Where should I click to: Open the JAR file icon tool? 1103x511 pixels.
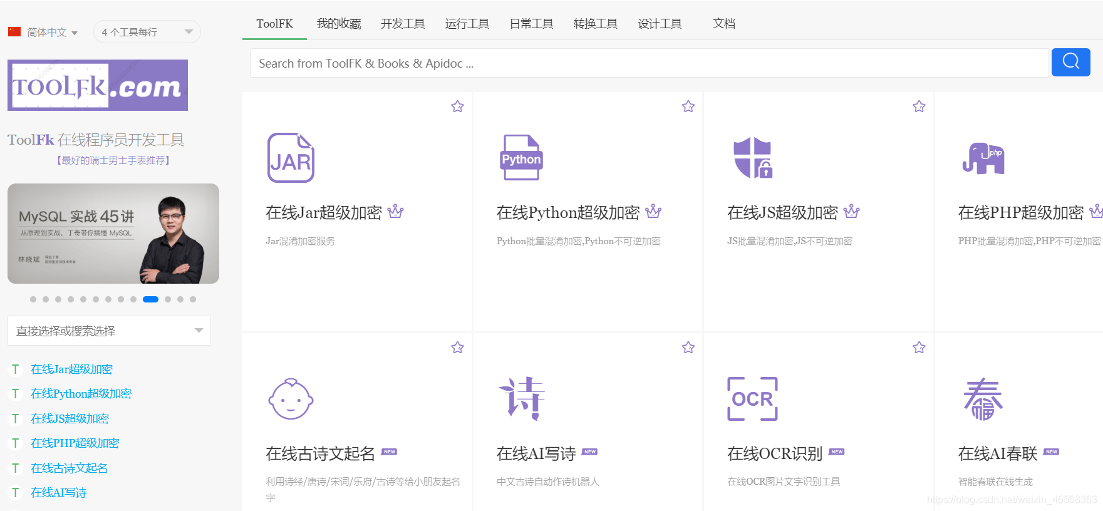[291, 158]
